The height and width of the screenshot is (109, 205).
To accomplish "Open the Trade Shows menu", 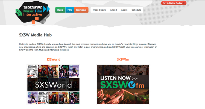I will click(x=99, y=10).
